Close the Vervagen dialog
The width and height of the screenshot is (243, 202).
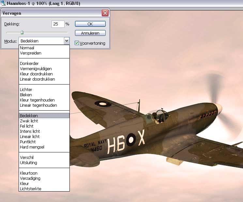[105, 13]
